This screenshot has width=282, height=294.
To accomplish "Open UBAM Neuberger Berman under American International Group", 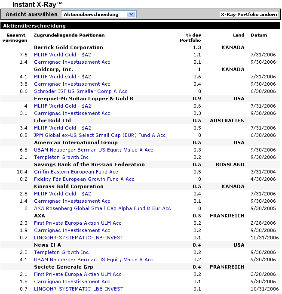I will (x=93, y=150).
